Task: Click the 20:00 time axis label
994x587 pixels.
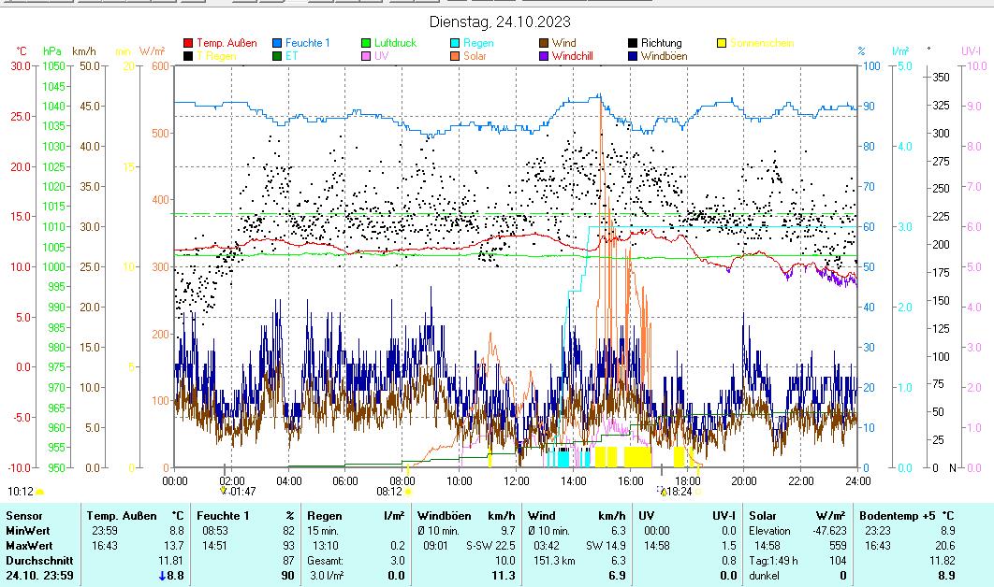Action: click(x=743, y=481)
